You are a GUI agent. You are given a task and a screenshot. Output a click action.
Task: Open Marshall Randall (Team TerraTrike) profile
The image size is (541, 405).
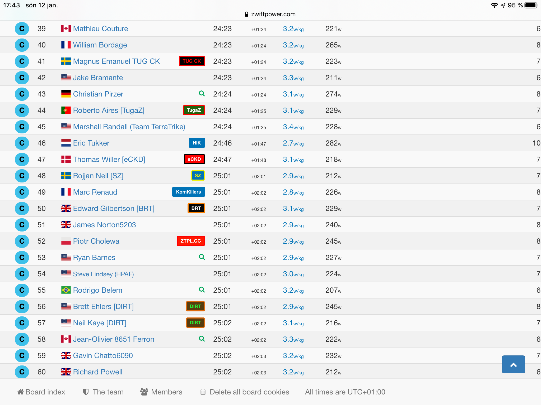(129, 127)
